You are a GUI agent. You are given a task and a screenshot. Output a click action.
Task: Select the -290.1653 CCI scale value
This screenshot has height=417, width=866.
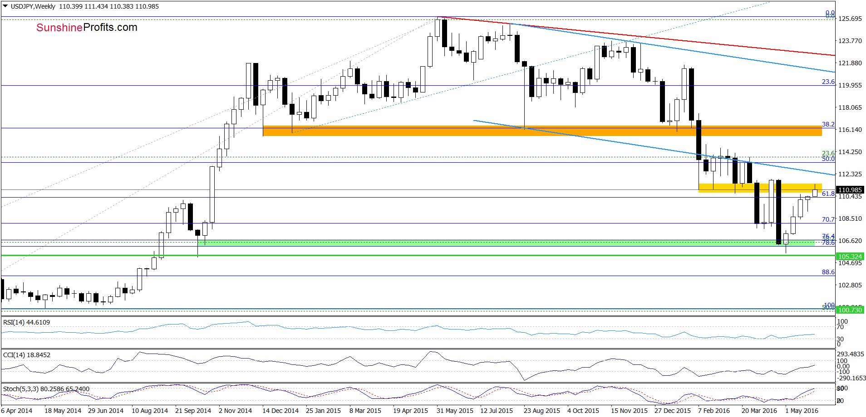point(851,378)
